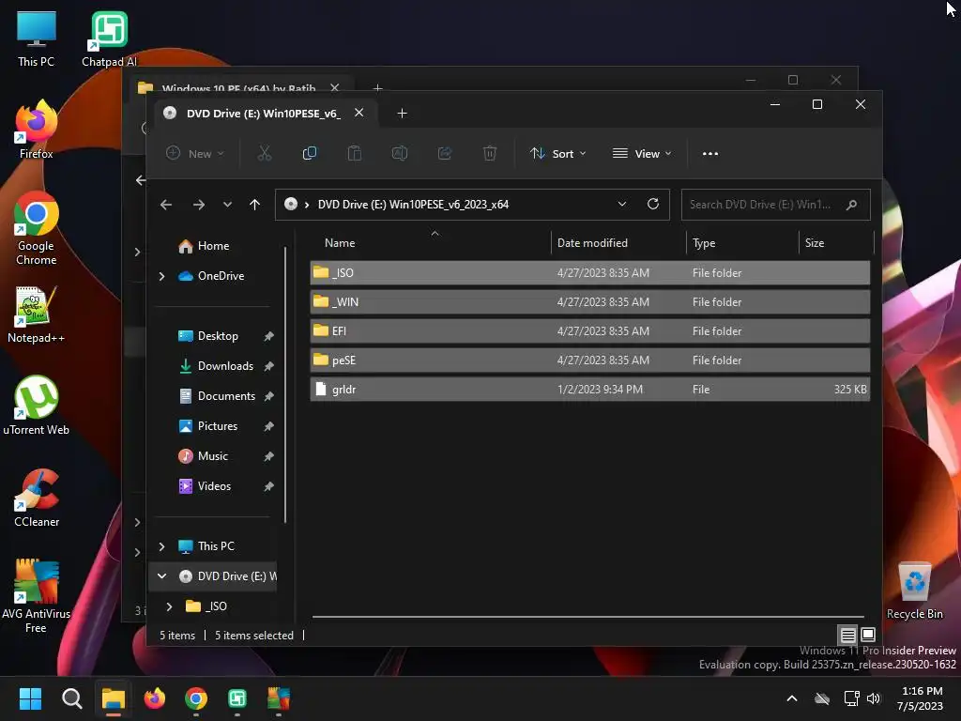This screenshot has height=721, width=961.
Task: Collapse DVD Drive (E:) tree node
Action: pos(161,576)
